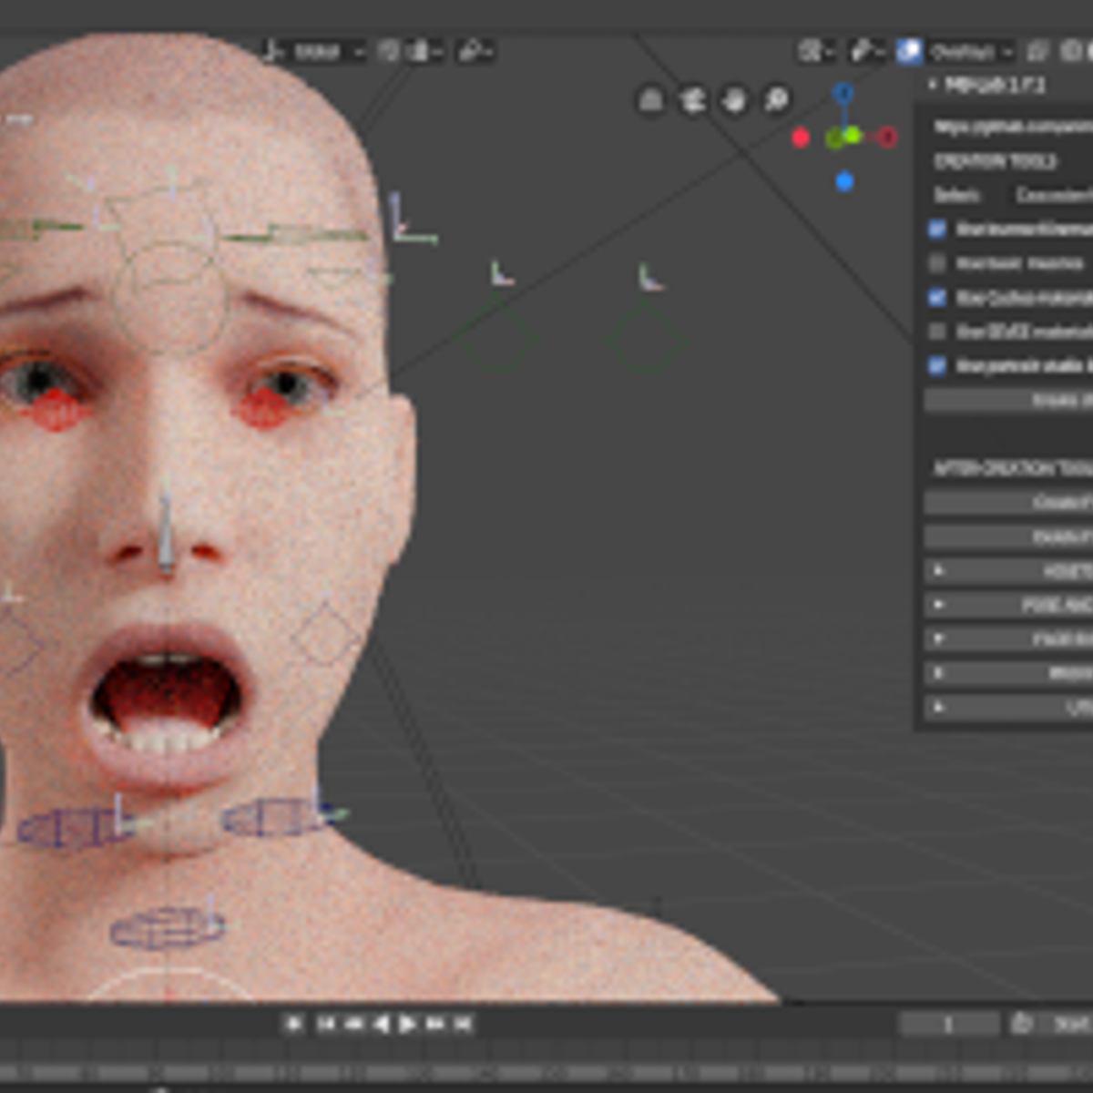Toggle the viewport overlays icon button
Viewport: 1093px width, 1093px height.
(909, 52)
